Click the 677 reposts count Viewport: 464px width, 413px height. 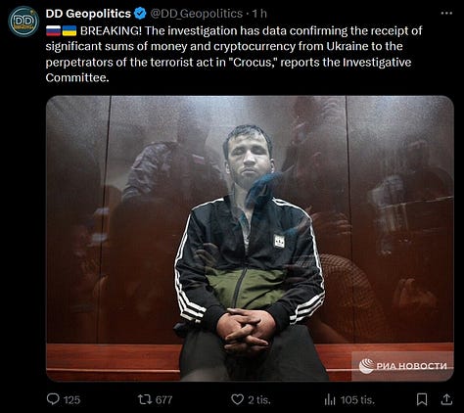coord(163,400)
